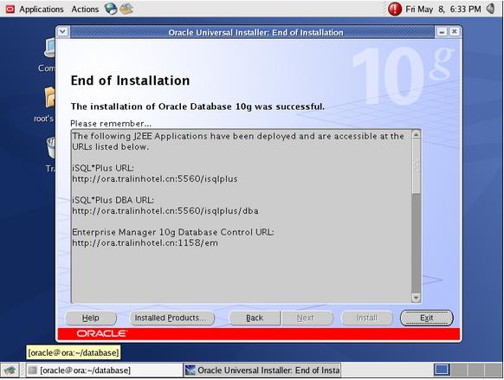The width and height of the screenshot is (504, 380).
Task: Minimize the Oracle Universal Installer window
Action: point(442,32)
